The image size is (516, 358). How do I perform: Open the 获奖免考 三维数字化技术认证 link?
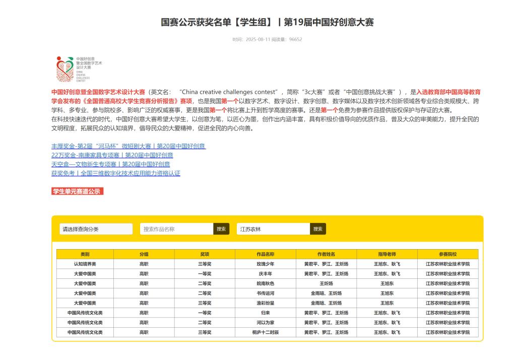[115, 173]
